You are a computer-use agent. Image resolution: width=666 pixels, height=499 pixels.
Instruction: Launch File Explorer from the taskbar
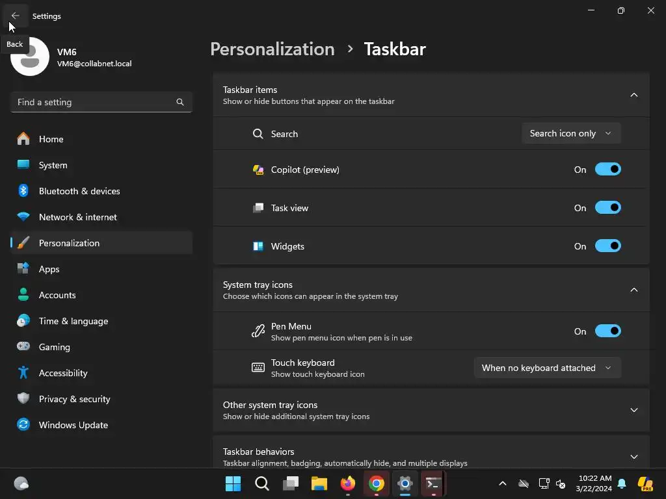[319, 483]
